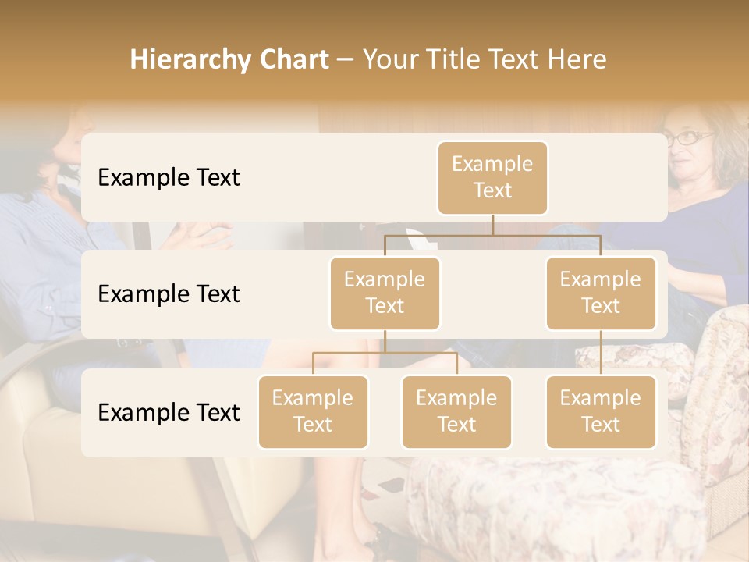Screen dimensions: 749x562
Task: Click the bold "Hierarchy Chart" title text
Action: pyautogui.click(x=229, y=59)
